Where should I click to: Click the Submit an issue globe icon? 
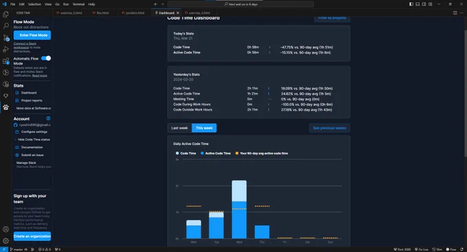tap(17, 155)
